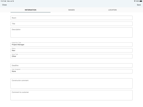Screen dimensions: 143x107
Task: Save the issue form
Action: click(139, 5)
